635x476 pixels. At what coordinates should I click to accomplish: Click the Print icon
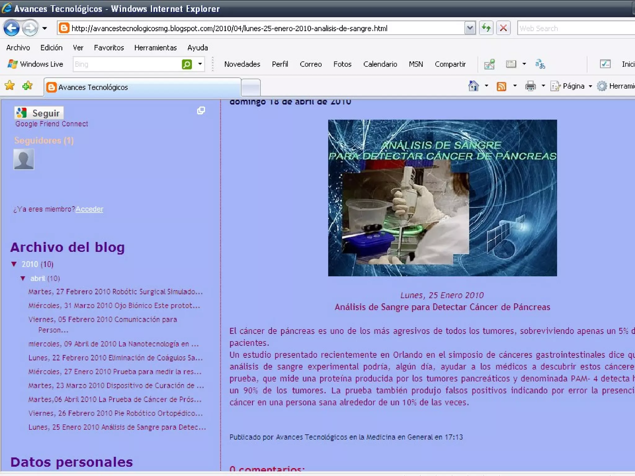point(530,86)
